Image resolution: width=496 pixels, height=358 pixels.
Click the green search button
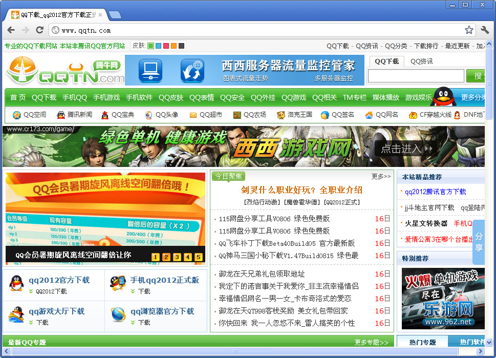coord(476,76)
